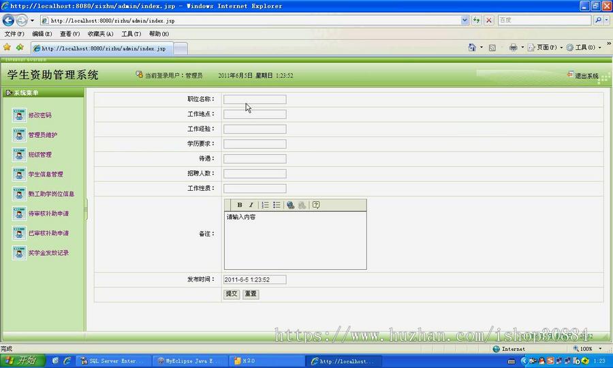Click the 待遇 input field
The height and width of the screenshot is (368, 613).
(255, 159)
